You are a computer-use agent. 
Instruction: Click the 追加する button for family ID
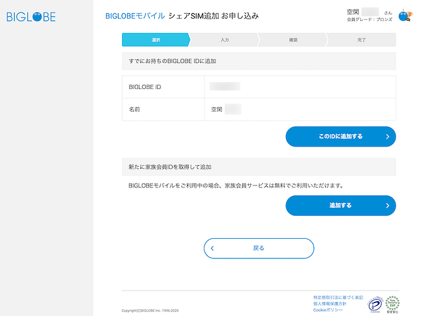341,205
